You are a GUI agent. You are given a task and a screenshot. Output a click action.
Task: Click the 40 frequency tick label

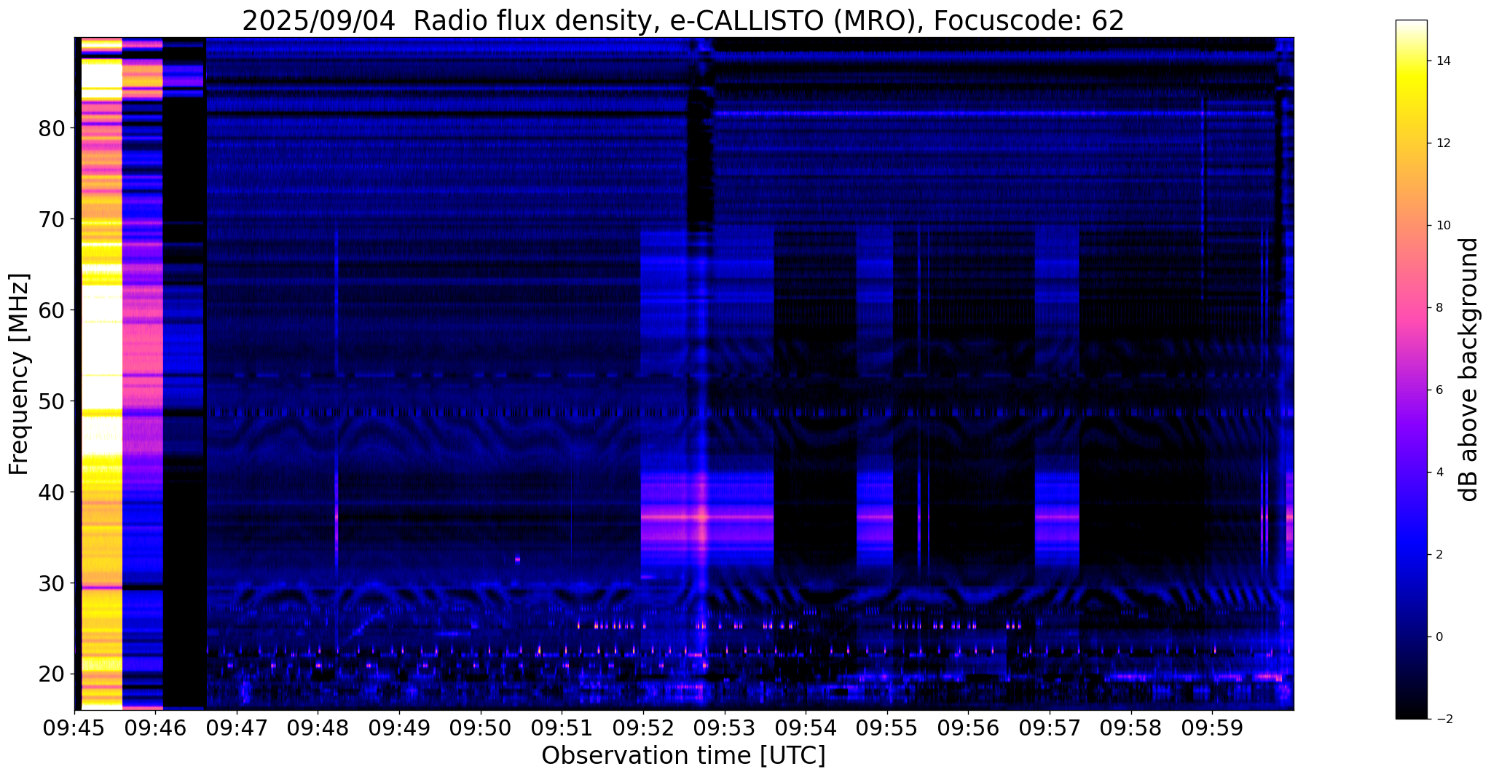pyautogui.click(x=52, y=493)
